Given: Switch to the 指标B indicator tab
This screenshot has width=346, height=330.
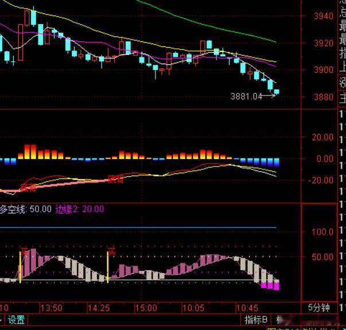Looking at the screenshot, I should [x=256, y=320].
